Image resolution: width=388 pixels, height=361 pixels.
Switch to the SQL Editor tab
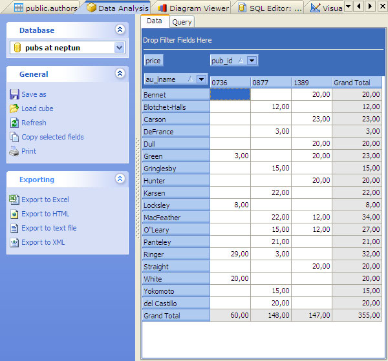(x=270, y=8)
